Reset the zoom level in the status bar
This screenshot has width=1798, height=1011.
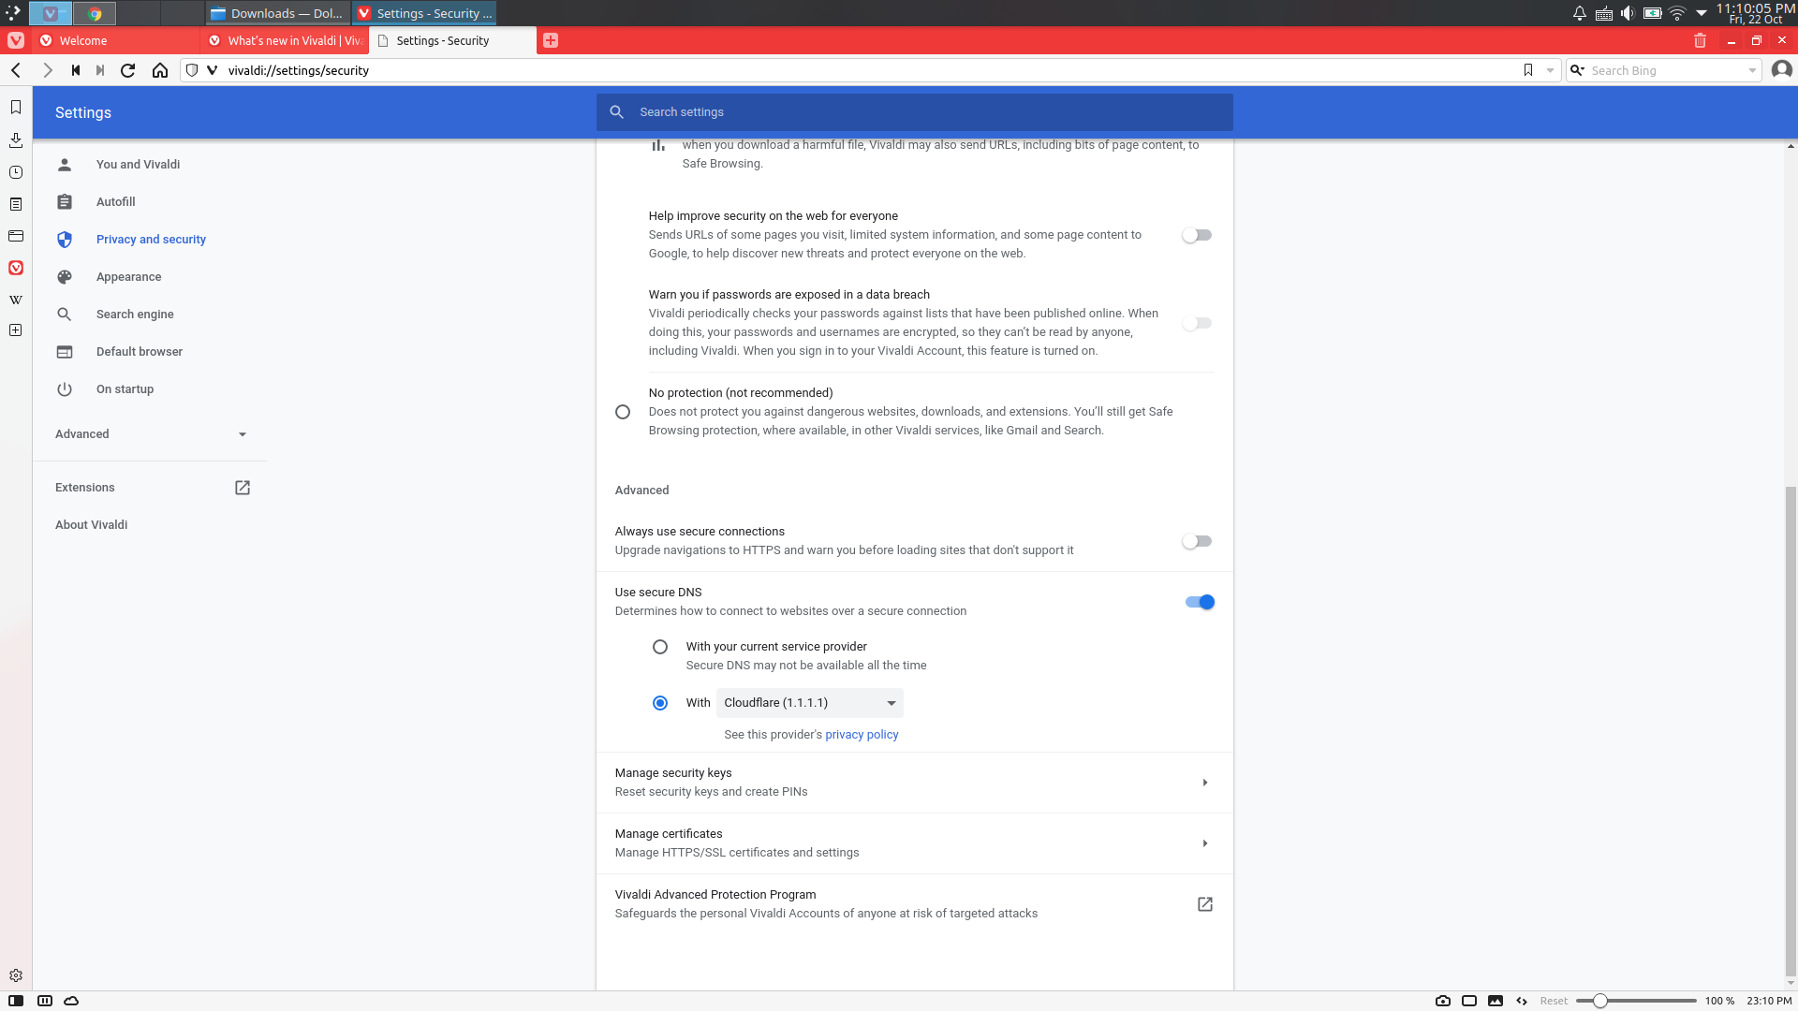tap(1554, 1001)
